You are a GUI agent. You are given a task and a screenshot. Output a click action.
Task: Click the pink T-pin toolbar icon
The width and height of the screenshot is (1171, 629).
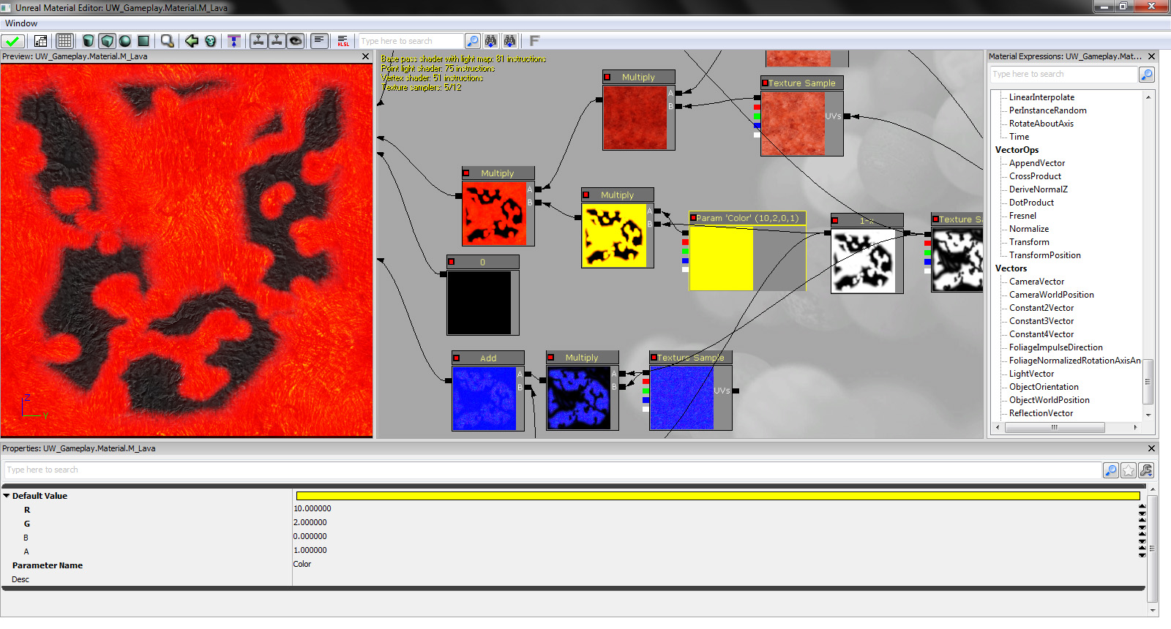[234, 41]
